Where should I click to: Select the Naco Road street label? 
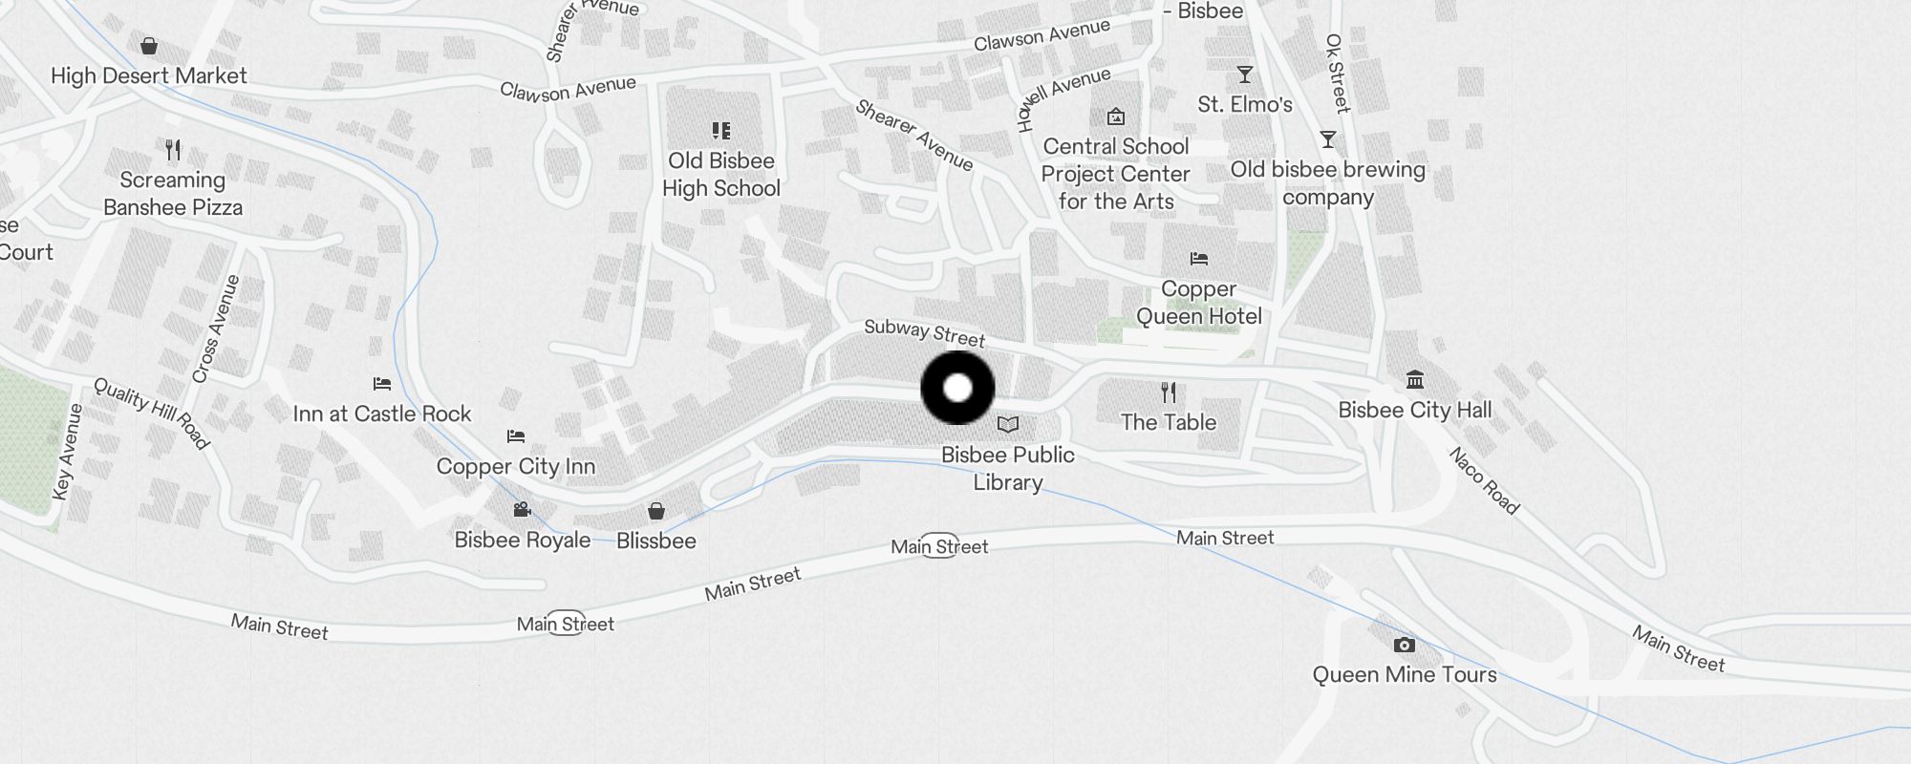coord(1484,480)
